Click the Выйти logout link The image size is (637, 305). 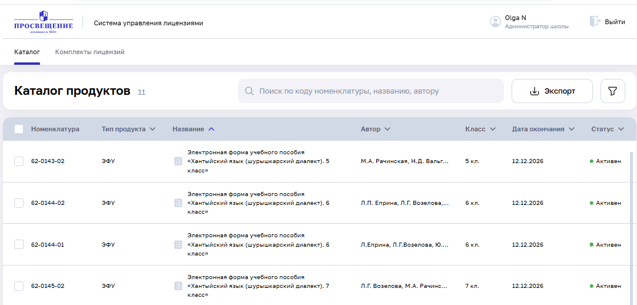click(615, 22)
